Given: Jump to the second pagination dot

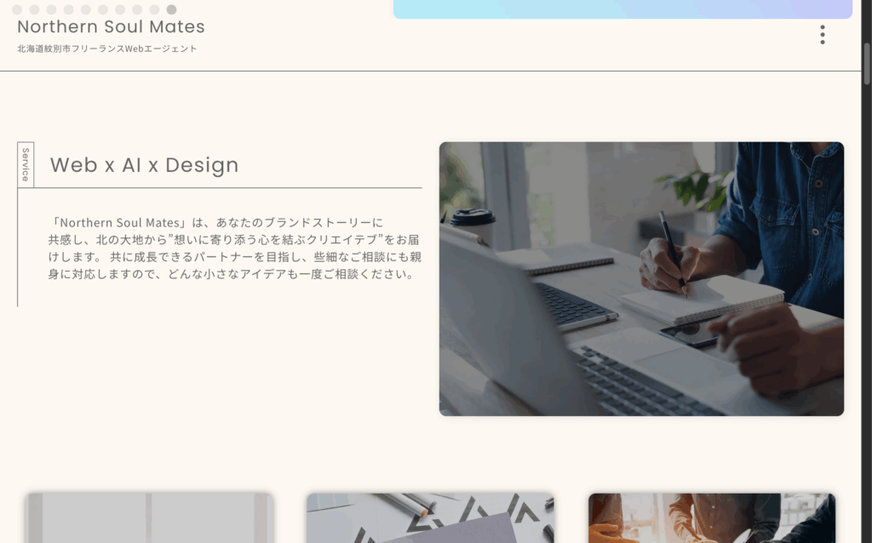Looking at the screenshot, I should coord(34,9).
